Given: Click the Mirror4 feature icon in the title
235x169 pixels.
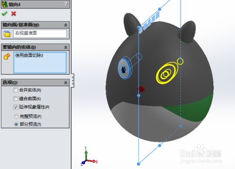Looking at the screenshot, I should click(5, 4).
